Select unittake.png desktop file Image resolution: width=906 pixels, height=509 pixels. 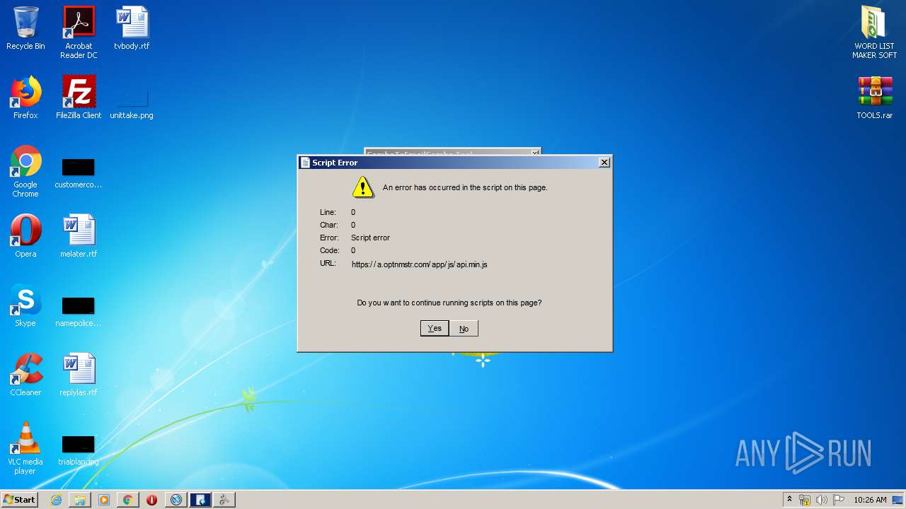pos(132,105)
